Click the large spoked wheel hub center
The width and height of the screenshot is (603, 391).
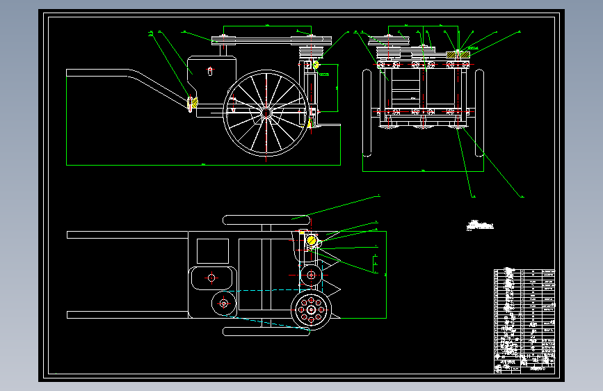tap(266, 113)
